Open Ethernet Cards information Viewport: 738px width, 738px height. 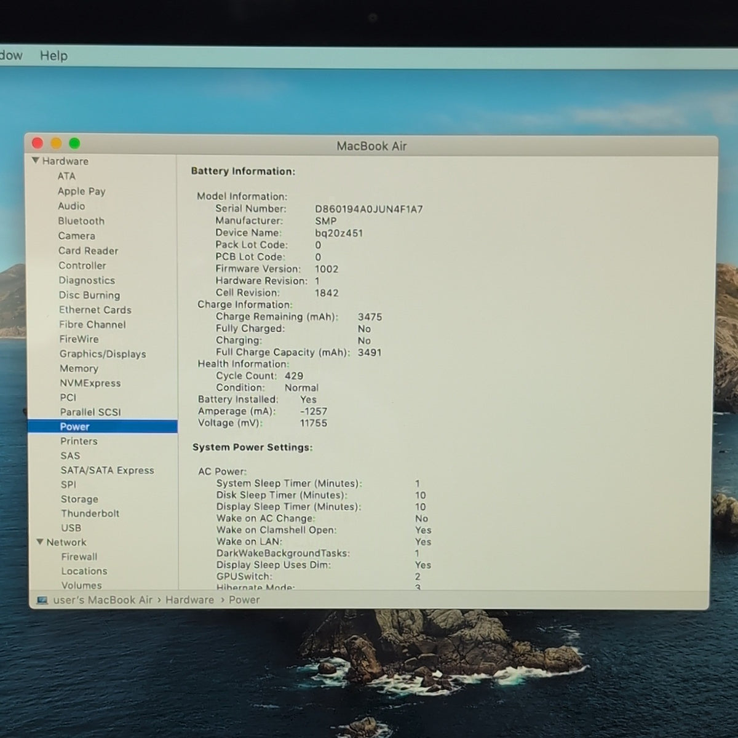click(95, 310)
